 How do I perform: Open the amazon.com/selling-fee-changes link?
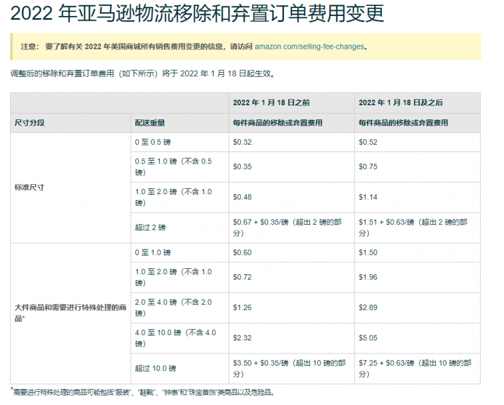pyautogui.click(x=309, y=47)
